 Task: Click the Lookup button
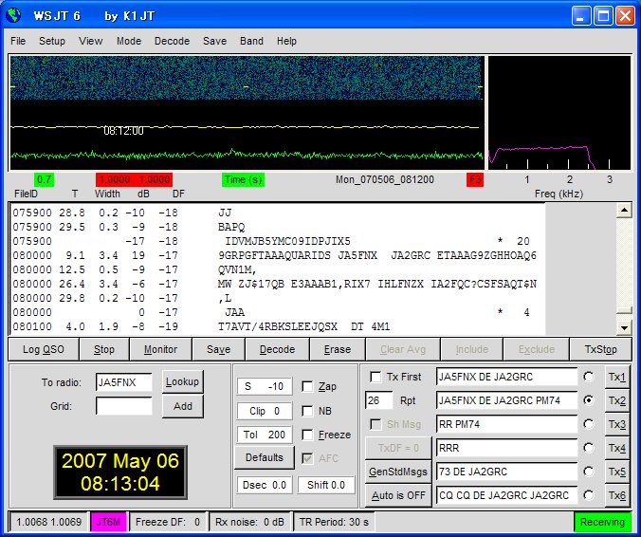coord(182,381)
